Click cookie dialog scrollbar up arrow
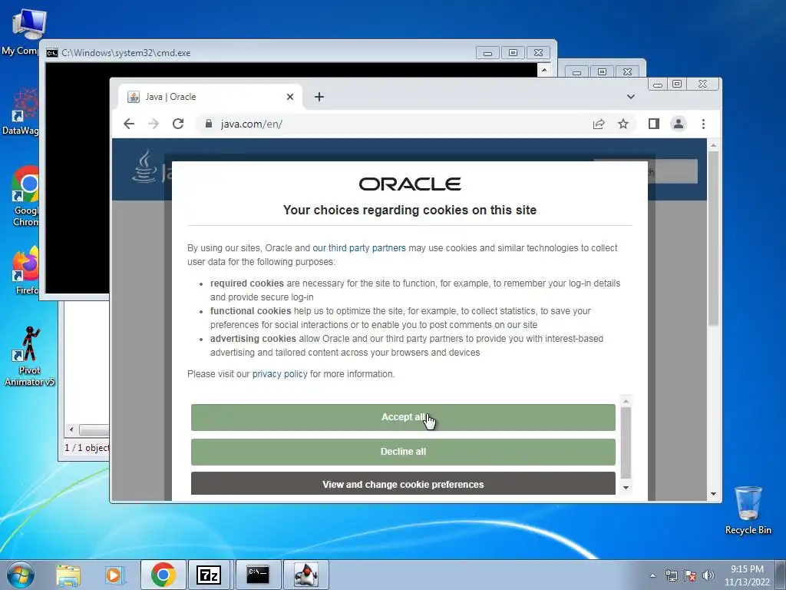The image size is (786, 590). pos(626,401)
